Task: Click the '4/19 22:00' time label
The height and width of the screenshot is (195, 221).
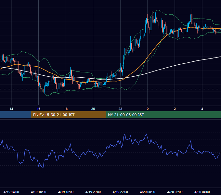Action: click(120, 192)
